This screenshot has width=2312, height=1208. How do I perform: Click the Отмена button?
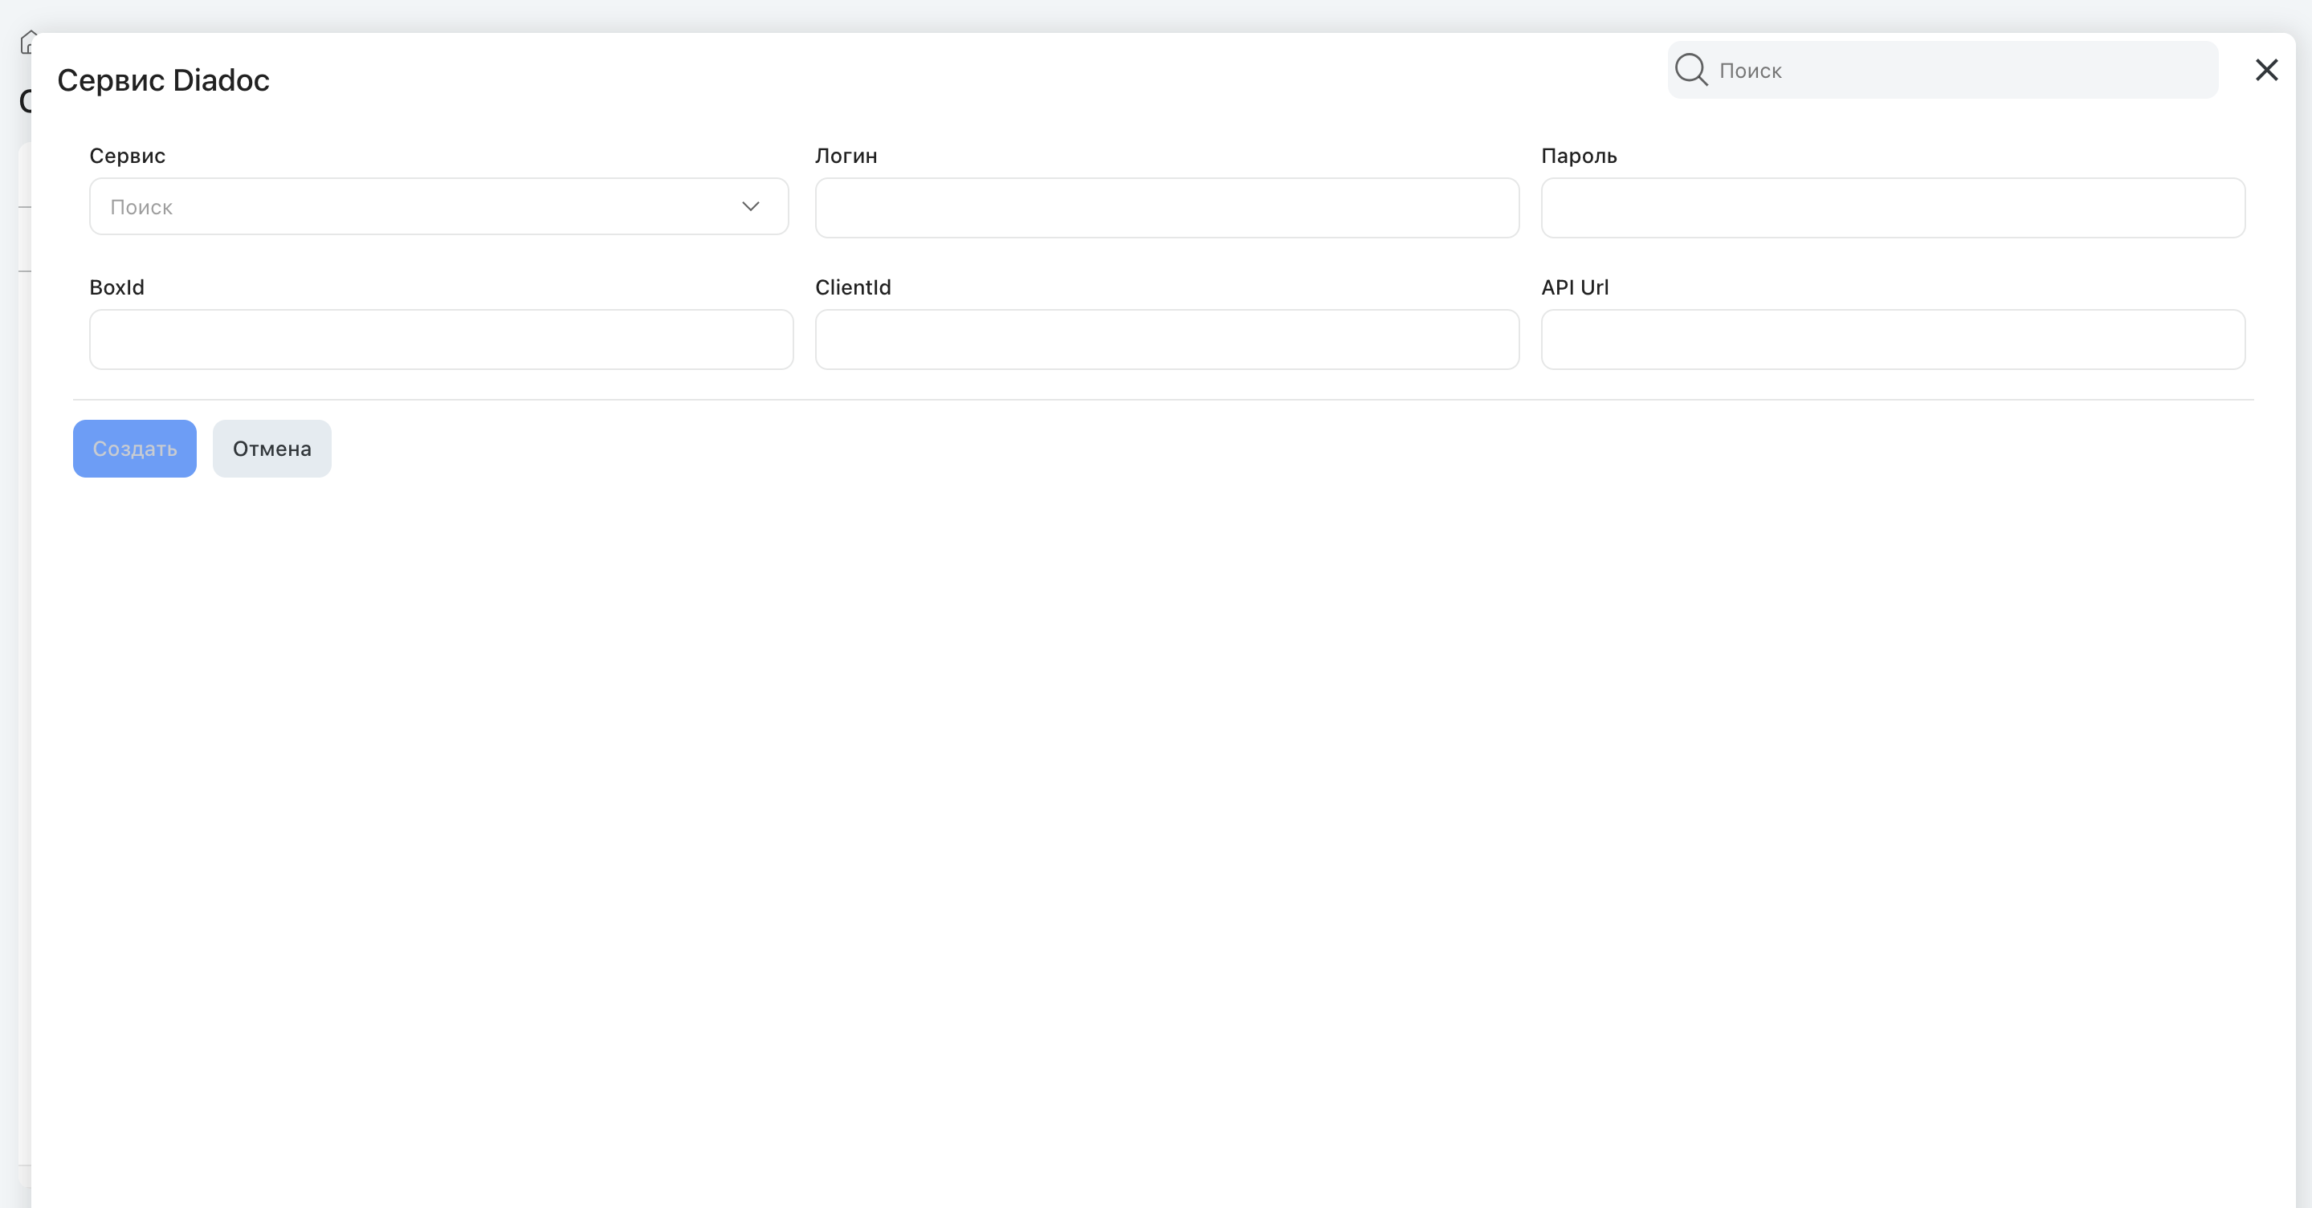click(x=272, y=449)
